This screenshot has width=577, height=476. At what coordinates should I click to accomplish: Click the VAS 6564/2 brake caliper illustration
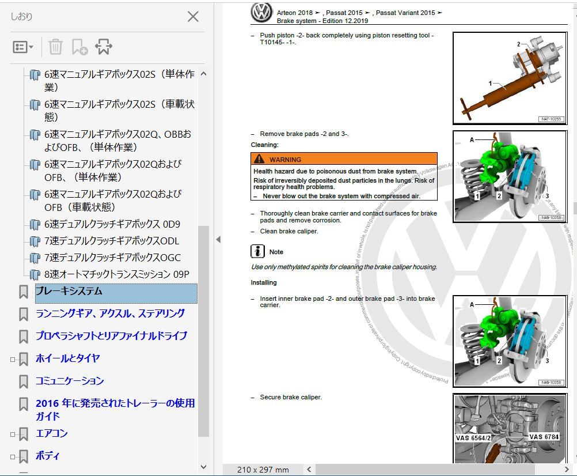(510, 429)
